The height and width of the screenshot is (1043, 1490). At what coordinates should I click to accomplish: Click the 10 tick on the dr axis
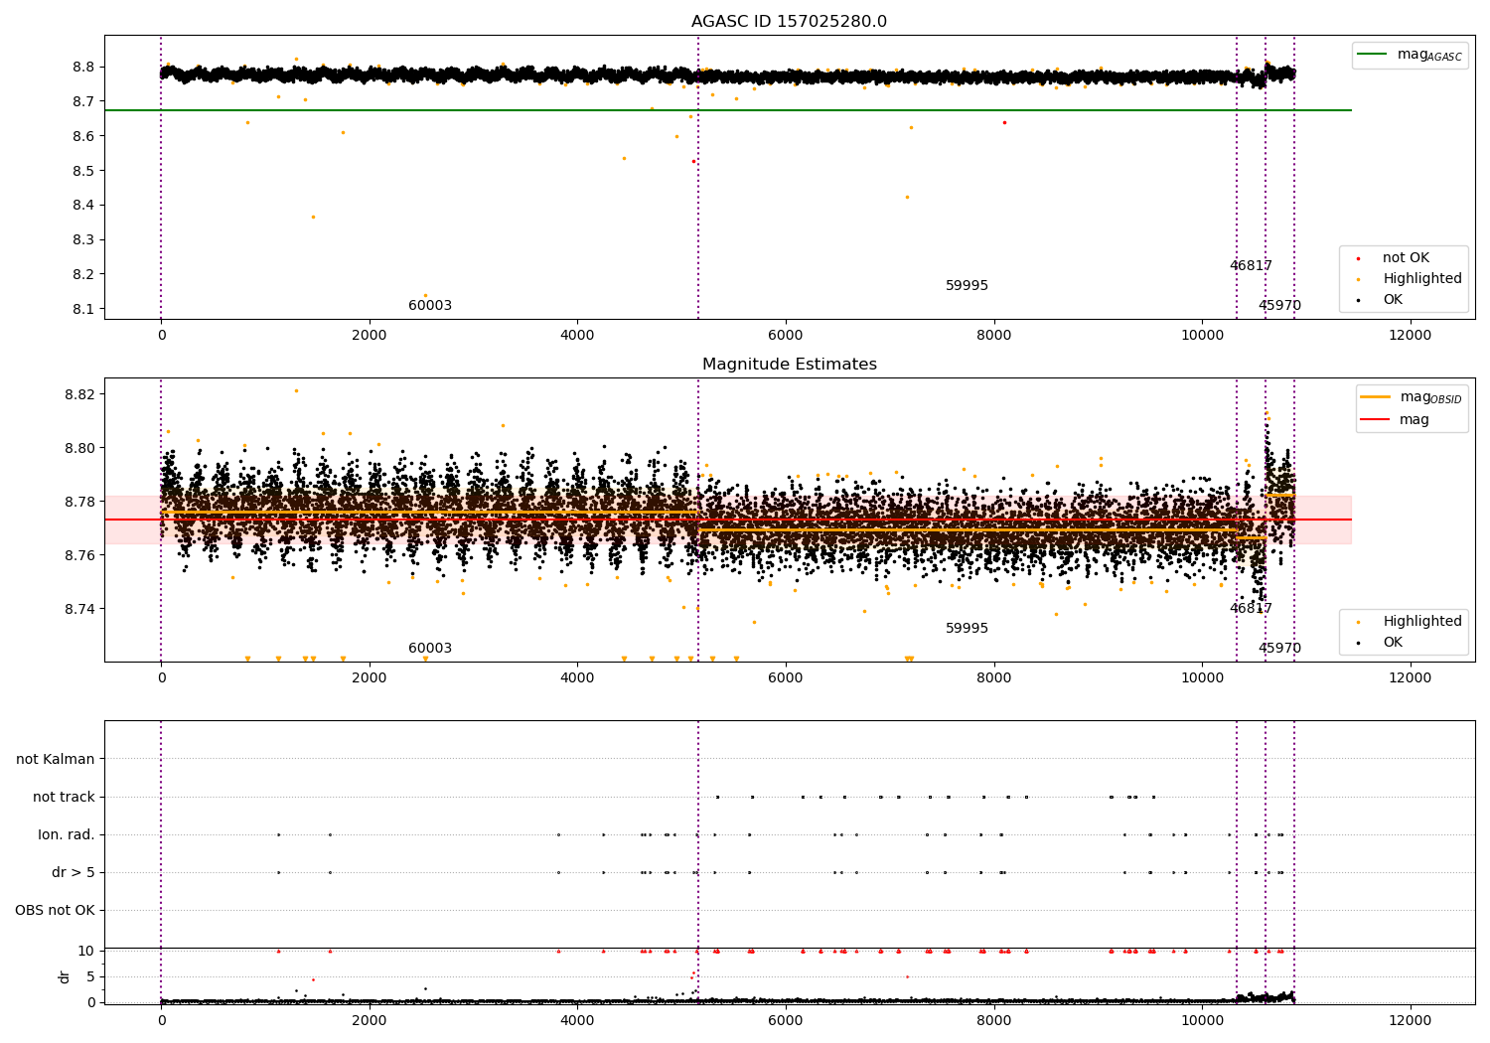pyautogui.click(x=86, y=951)
